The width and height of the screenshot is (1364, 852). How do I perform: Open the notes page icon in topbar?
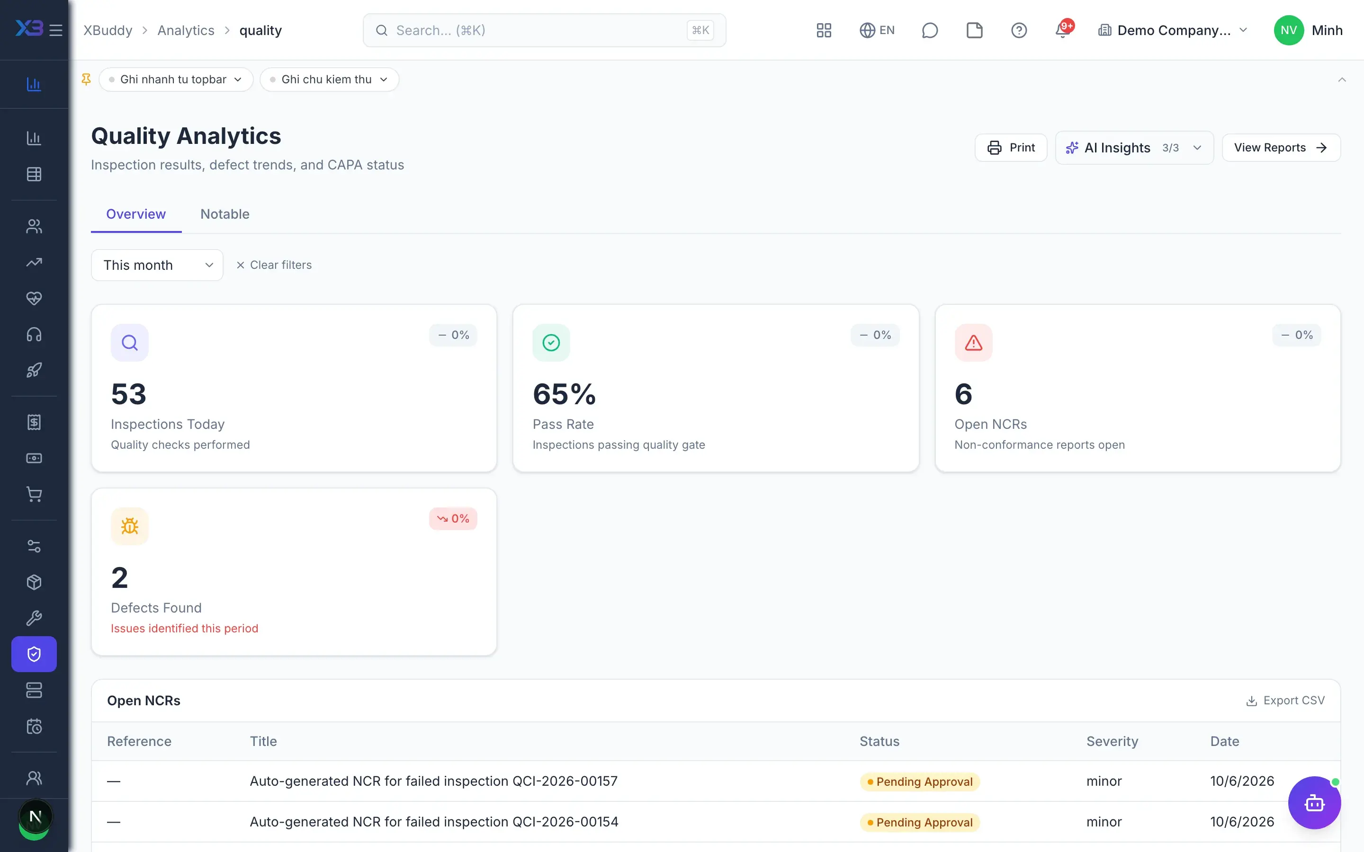[x=974, y=30]
